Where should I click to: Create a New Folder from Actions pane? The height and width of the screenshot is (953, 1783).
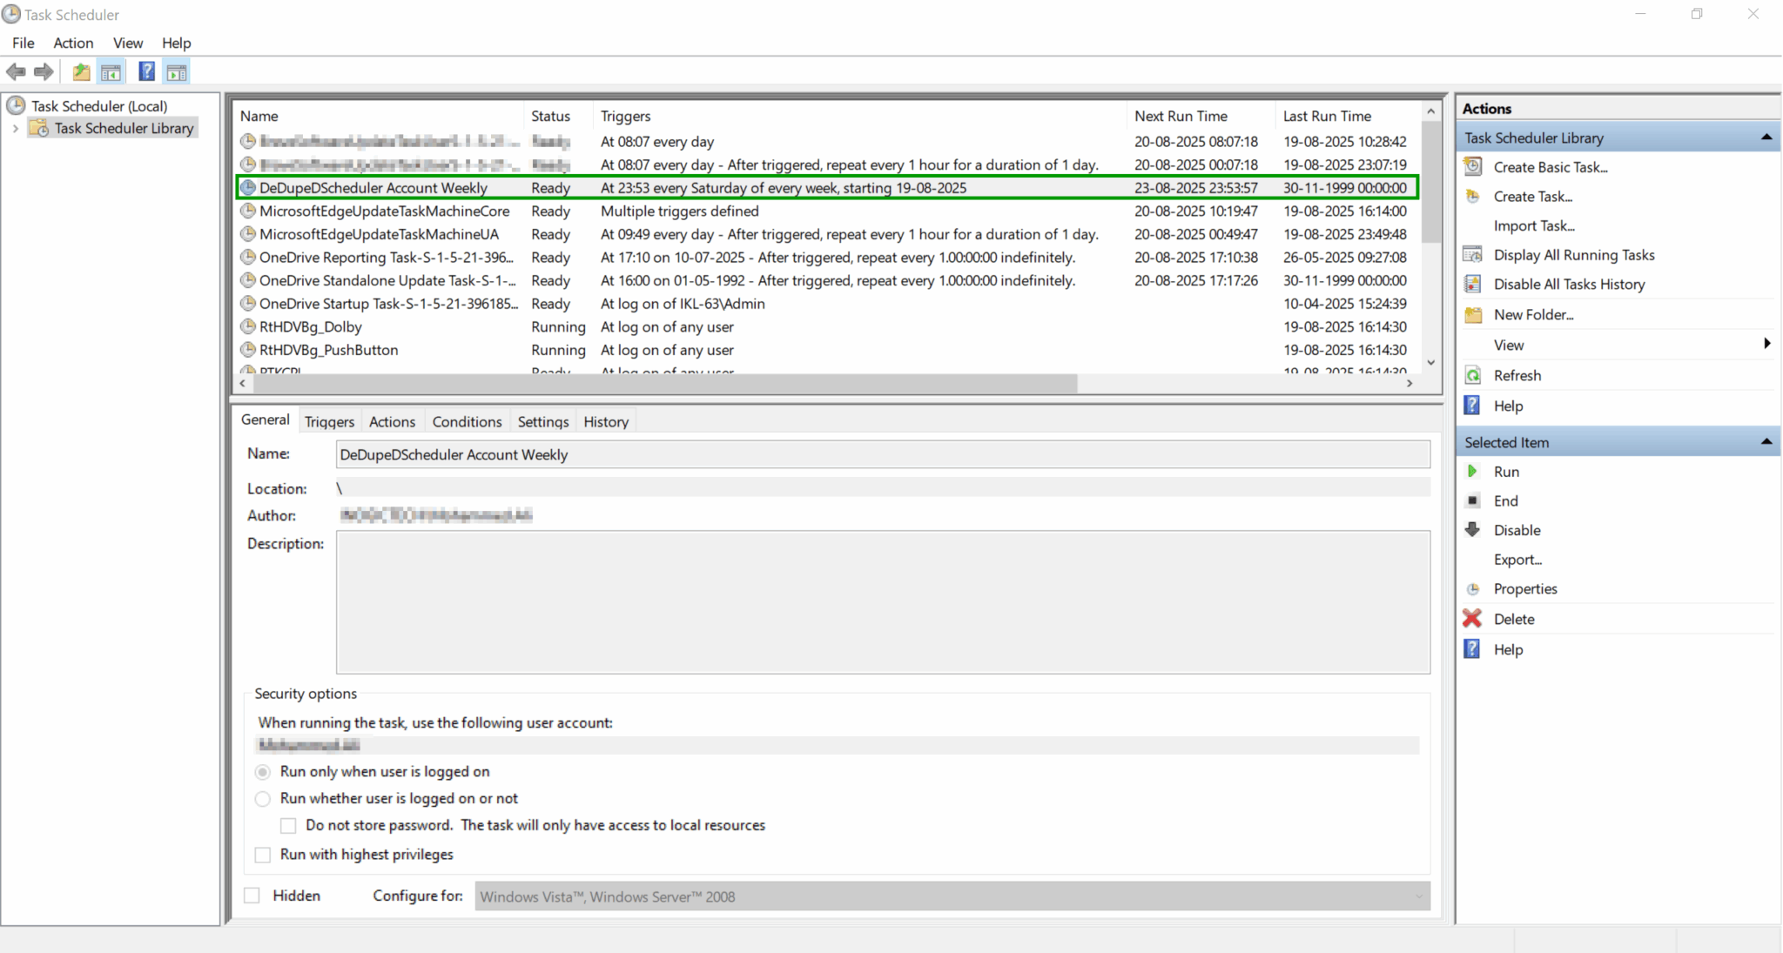tap(1536, 314)
